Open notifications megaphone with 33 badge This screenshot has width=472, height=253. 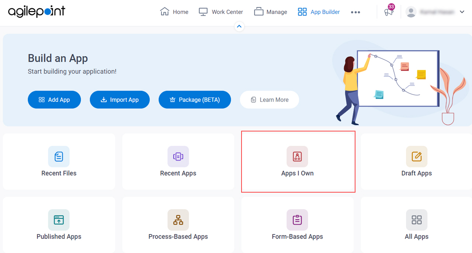point(389,11)
